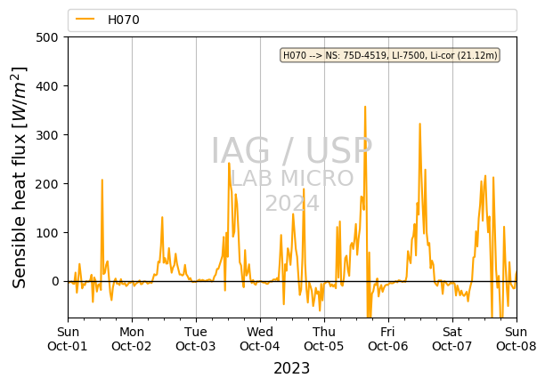
Task: Click the Sun Oct-01 x-axis label
Action: coord(68,339)
